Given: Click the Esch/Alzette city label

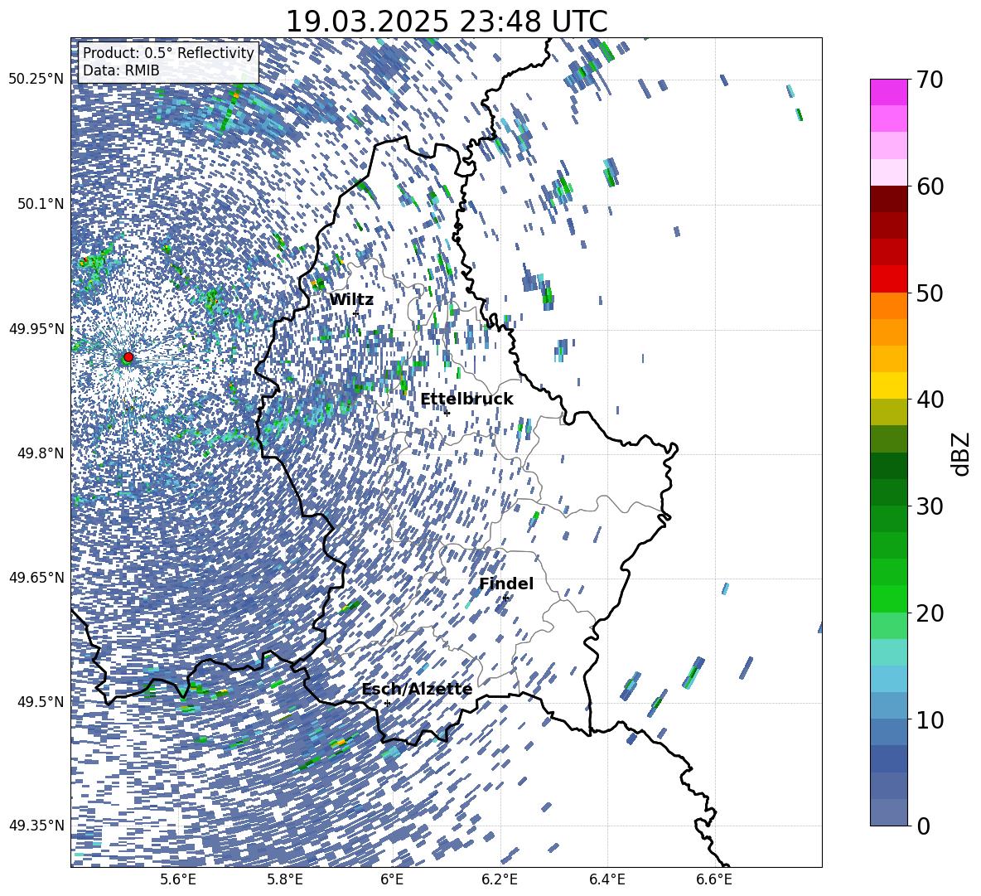Looking at the screenshot, I should (417, 690).
